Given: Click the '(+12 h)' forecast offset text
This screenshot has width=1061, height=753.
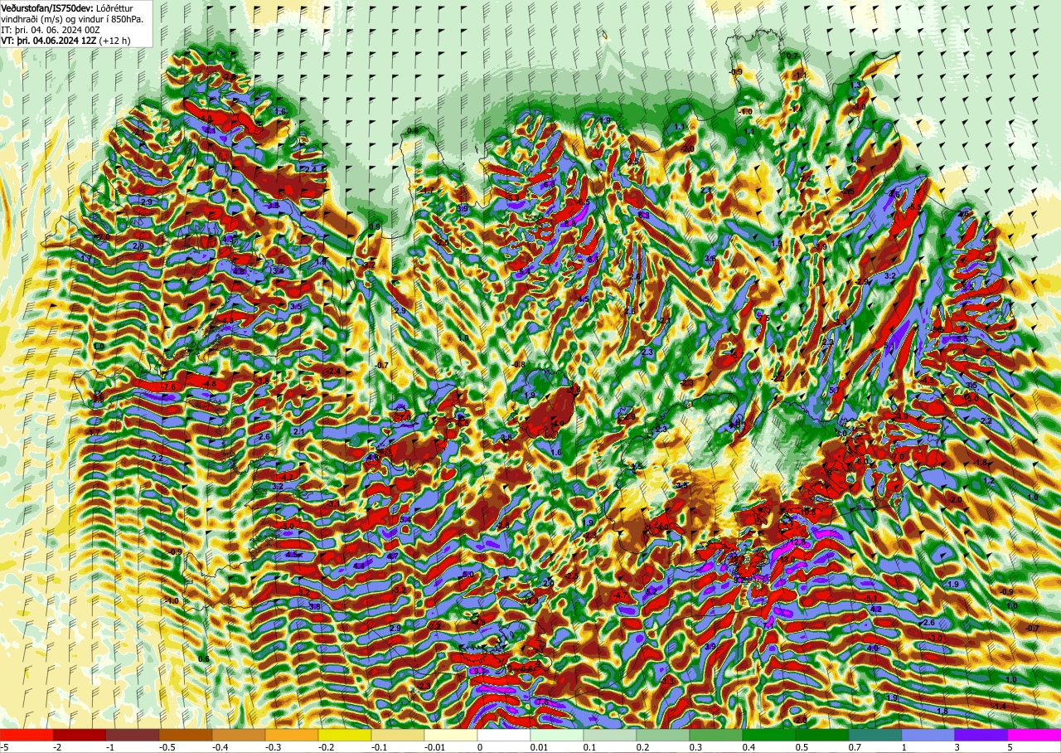Looking at the screenshot, I should pyautogui.click(x=114, y=40).
